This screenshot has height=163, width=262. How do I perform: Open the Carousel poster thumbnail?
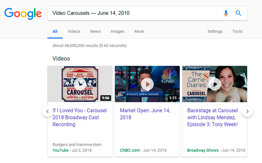pos(80,84)
